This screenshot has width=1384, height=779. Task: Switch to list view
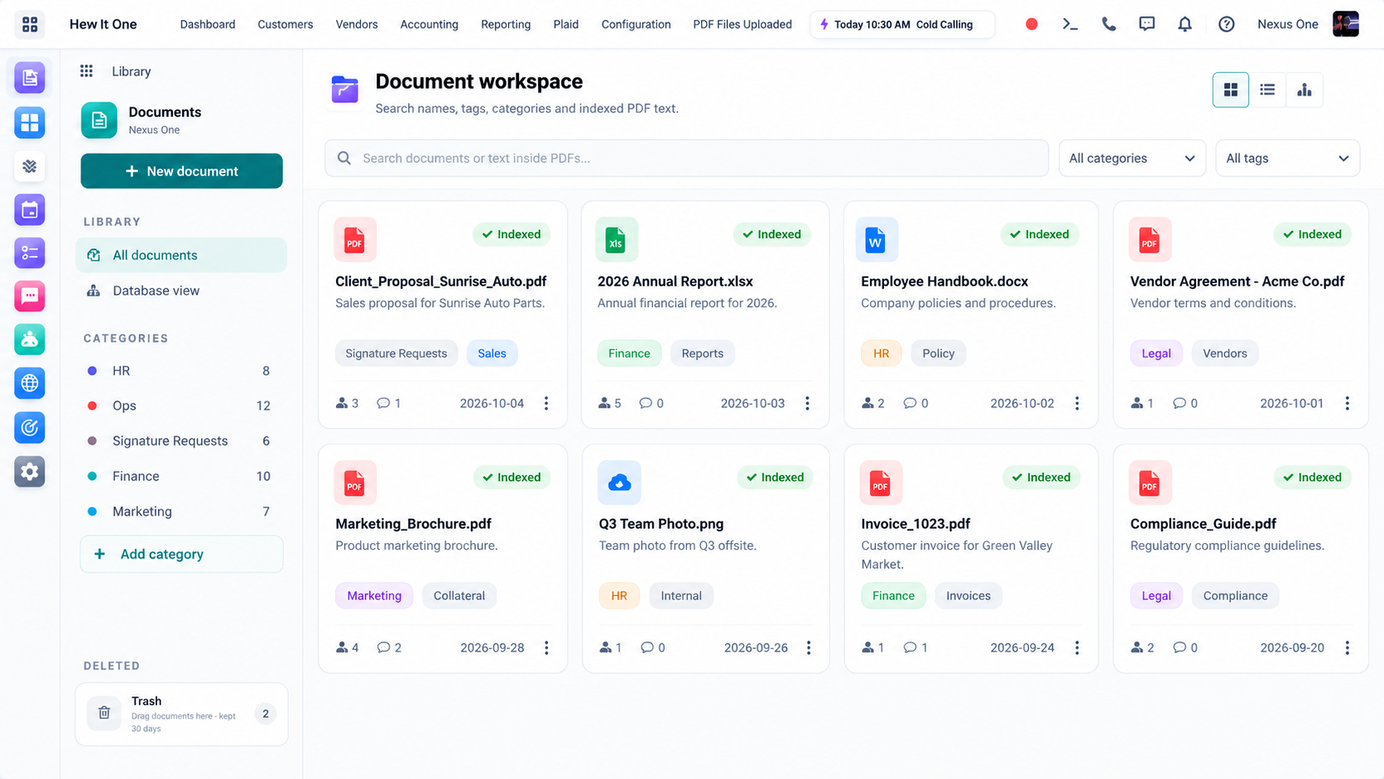click(x=1267, y=89)
